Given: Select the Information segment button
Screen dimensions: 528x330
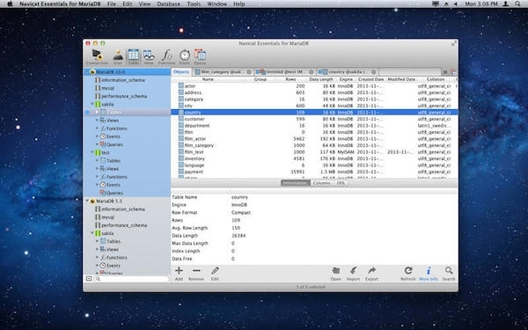Looking at the screenshot, I should pos(296,183).
